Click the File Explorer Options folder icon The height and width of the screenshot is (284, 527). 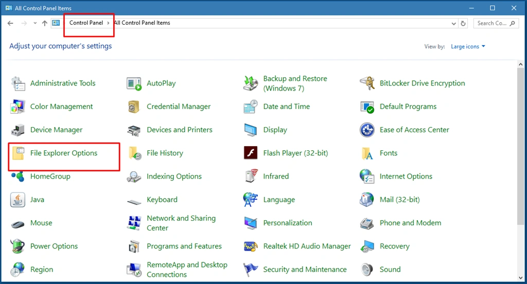click(x=19, y=153)
